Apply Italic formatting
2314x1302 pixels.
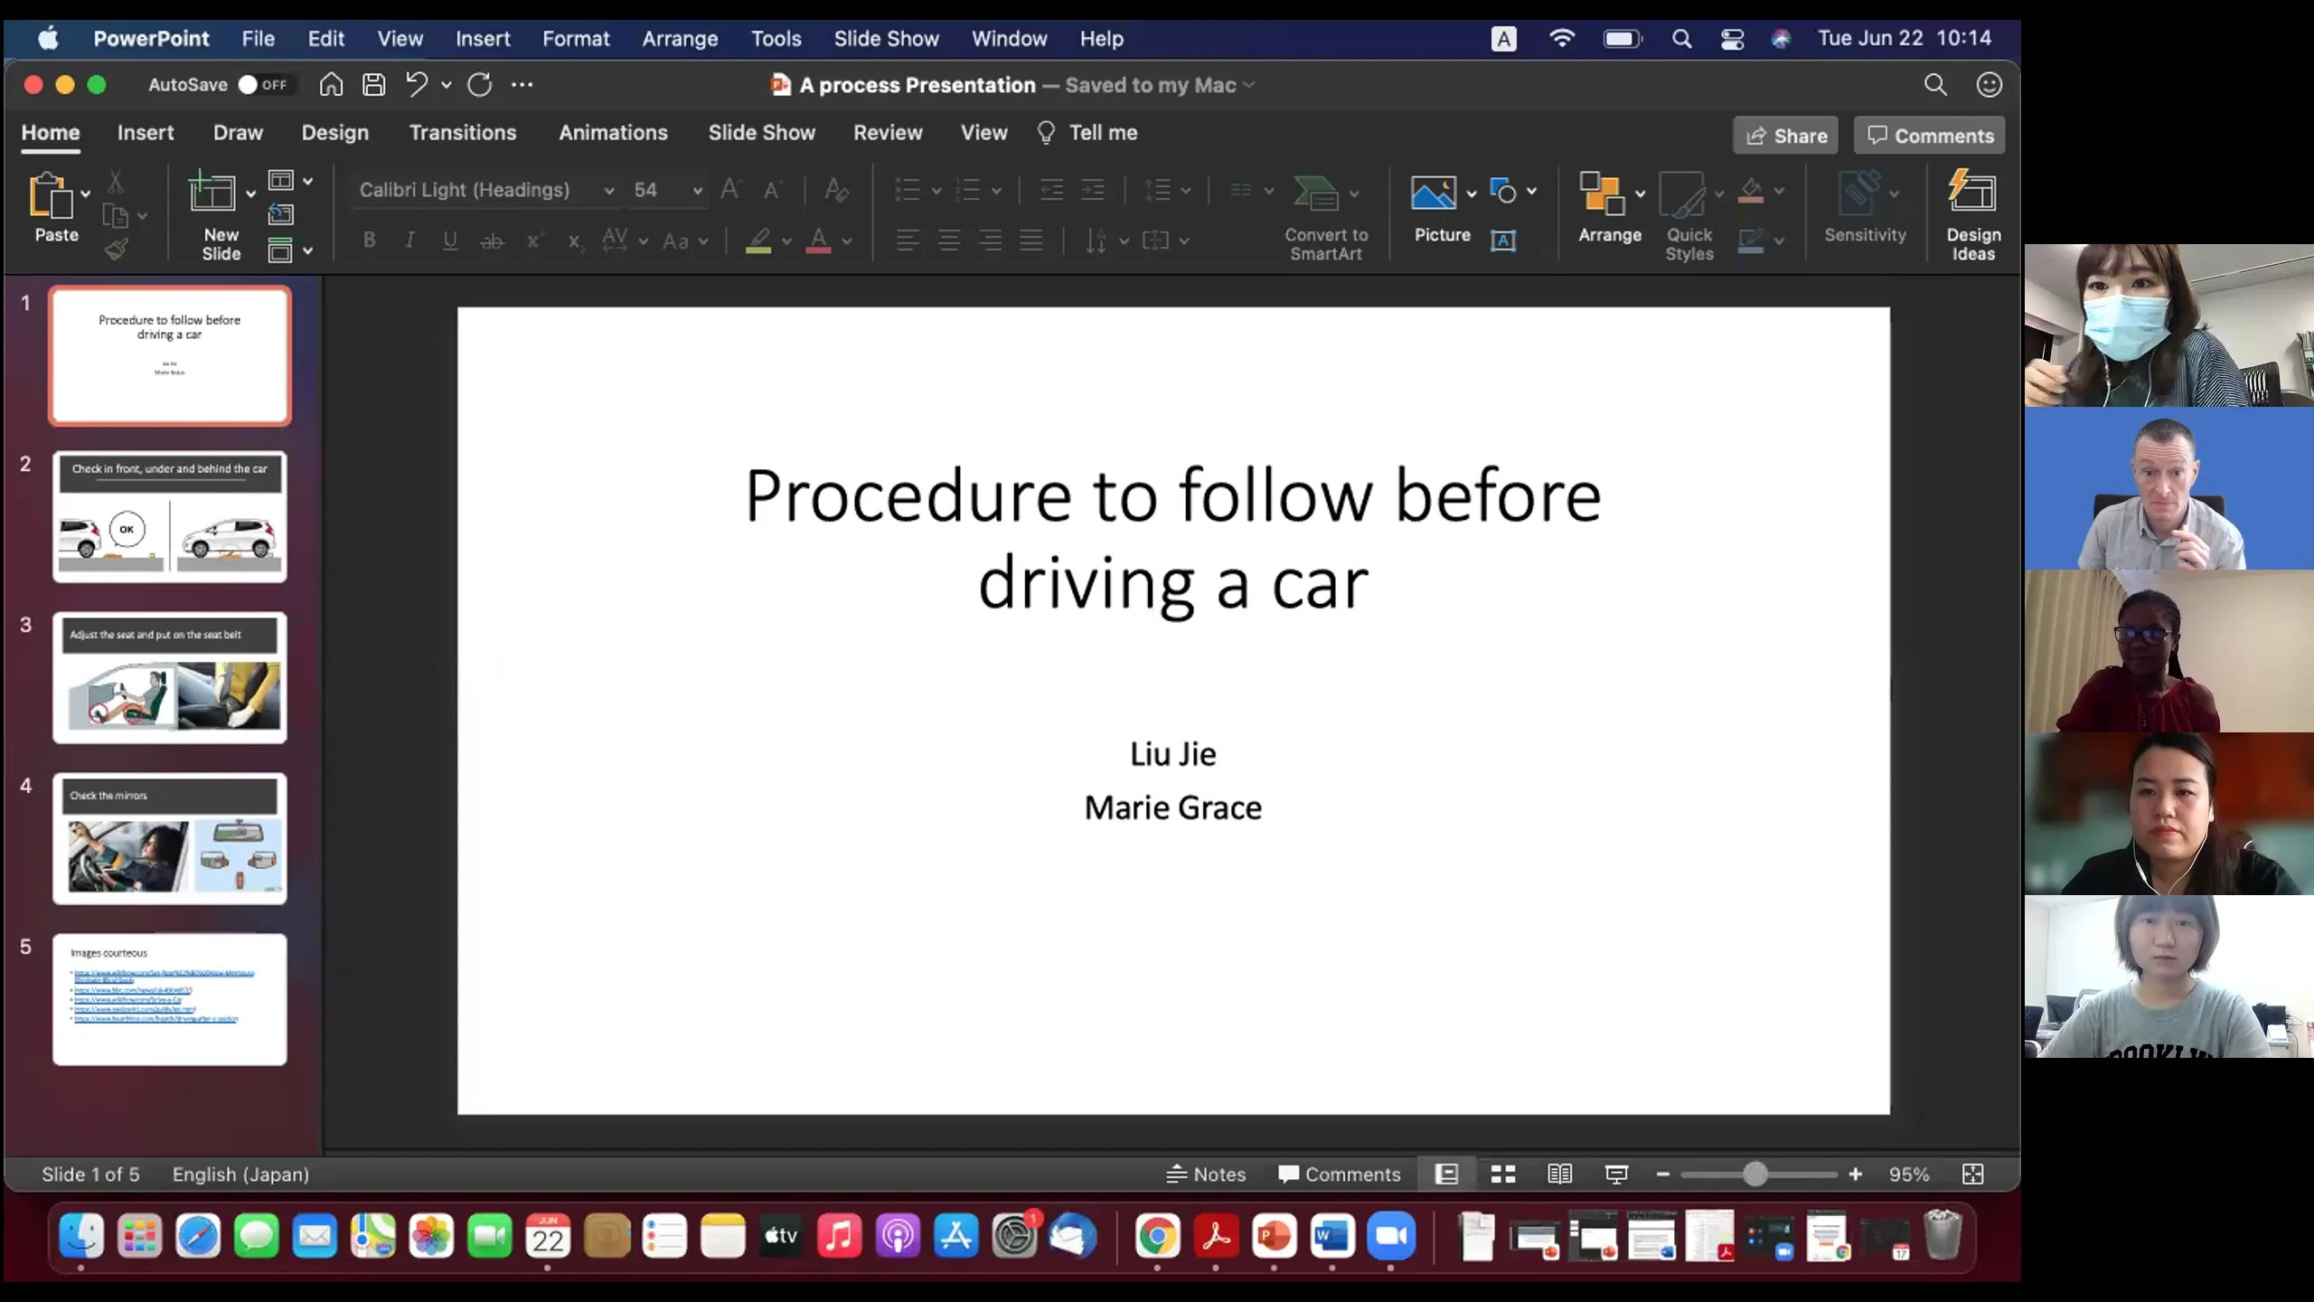point(410,241)
